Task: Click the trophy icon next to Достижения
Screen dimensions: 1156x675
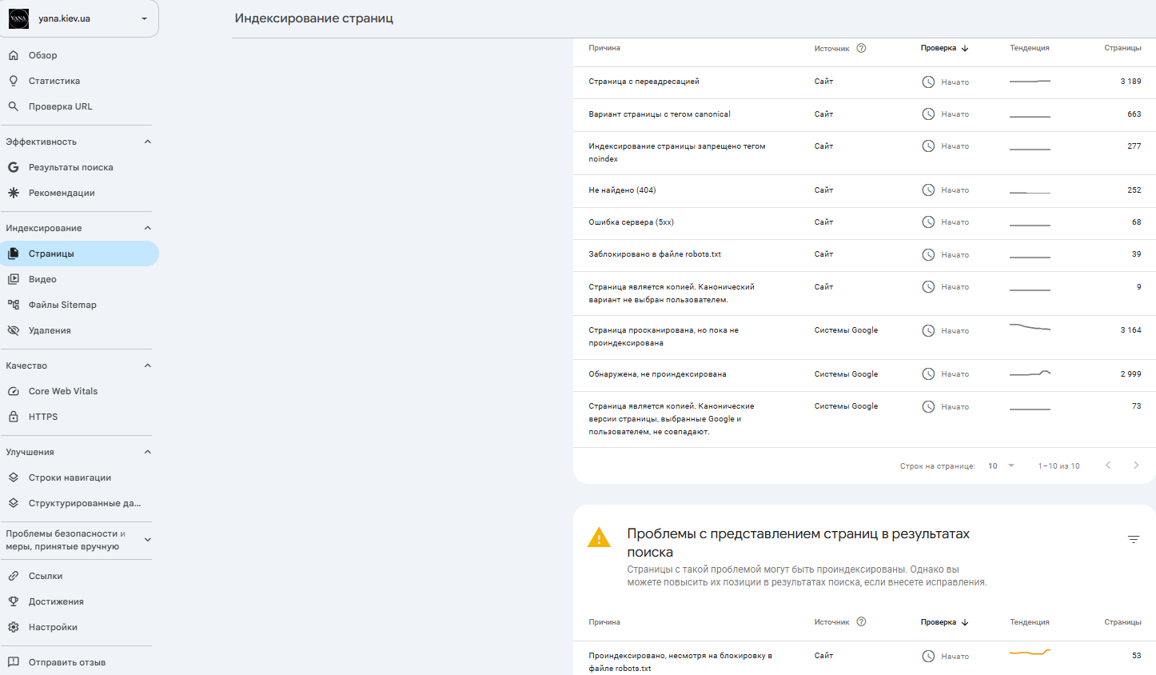Action: coord(14,601)
